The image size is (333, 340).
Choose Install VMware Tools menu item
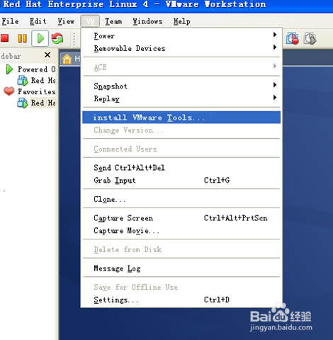tap(181, 118)
